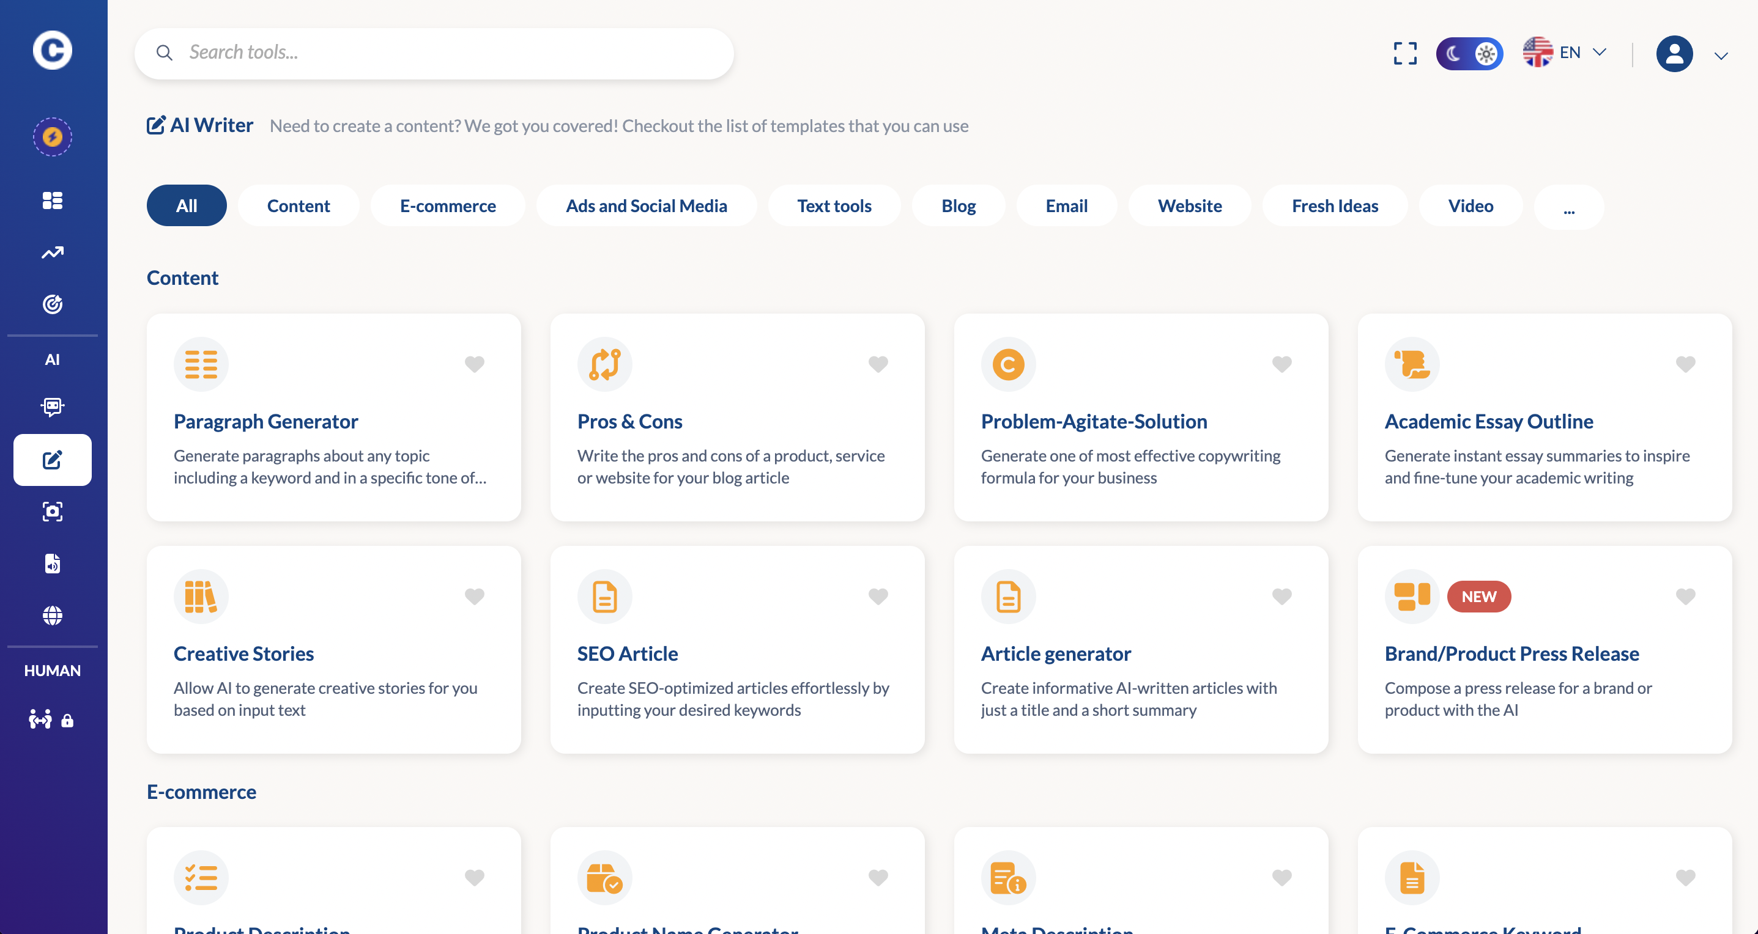Select the AI image capture sidebar icon
Image resolution: width=1758 pixels, height=934 pixels.
pos(53,512)
